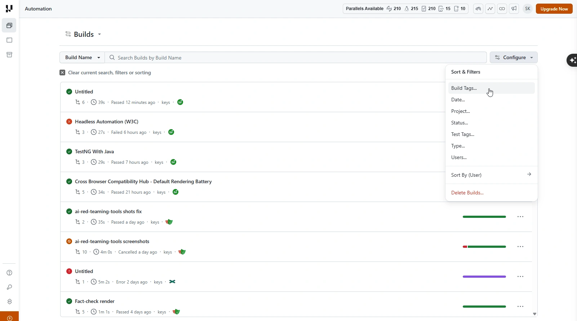Click the framework icon in Untitled error row

[172, 282]
